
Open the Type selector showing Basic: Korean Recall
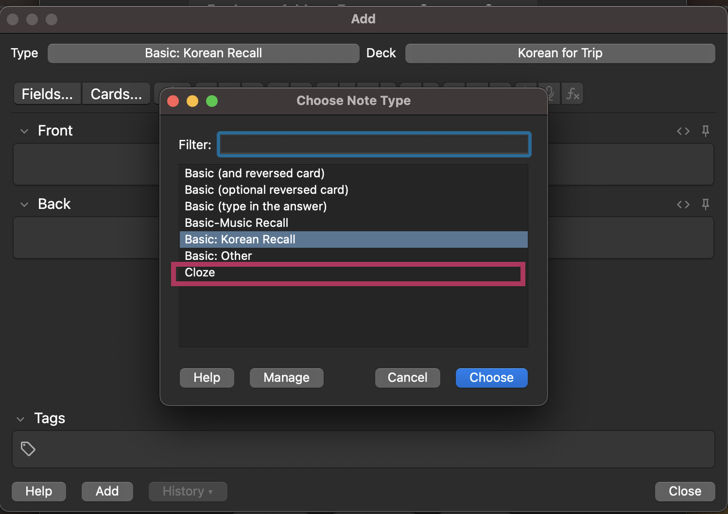click(203, 53)
